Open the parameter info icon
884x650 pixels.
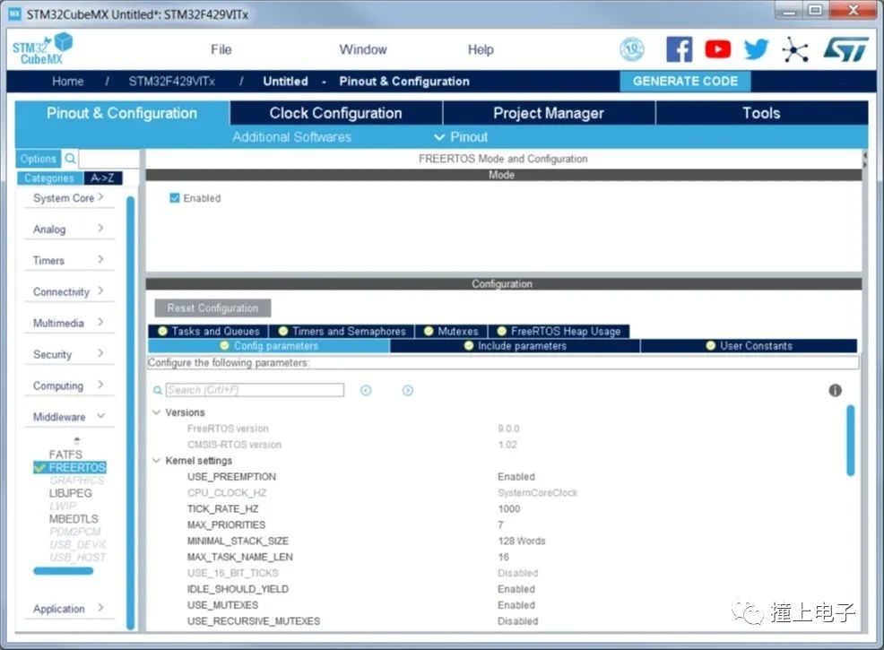[x=835, y=390]
